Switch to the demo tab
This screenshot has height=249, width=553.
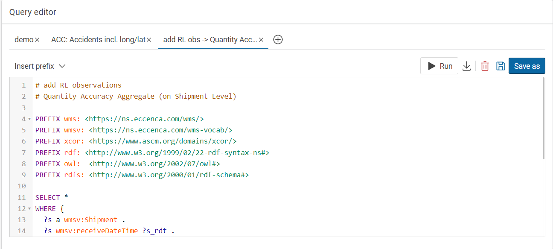point(24,40)
